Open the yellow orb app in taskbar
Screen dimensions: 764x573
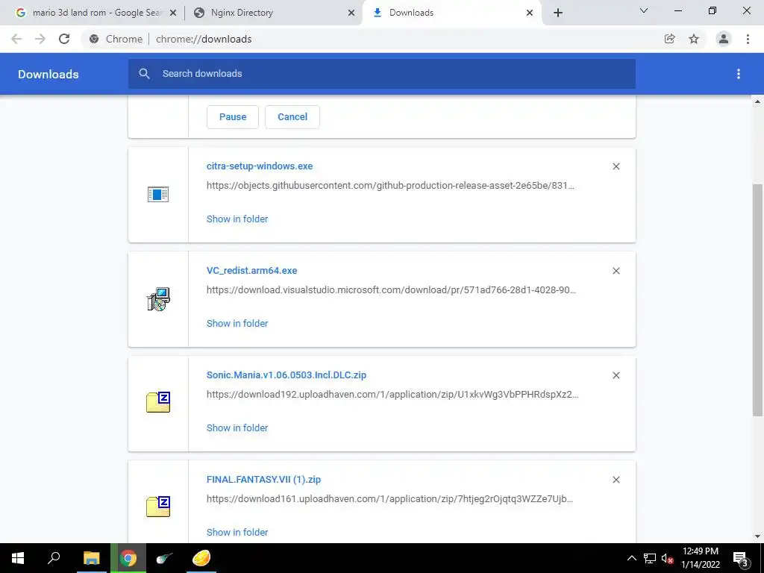(x=201, y=558)
